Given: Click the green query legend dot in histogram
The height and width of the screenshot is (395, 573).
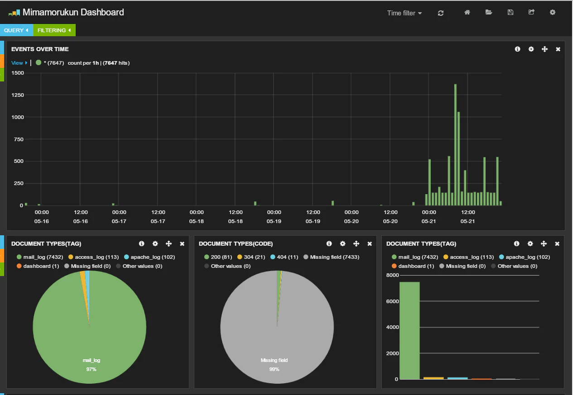Looking at the screenshot, I should [39, 62].
